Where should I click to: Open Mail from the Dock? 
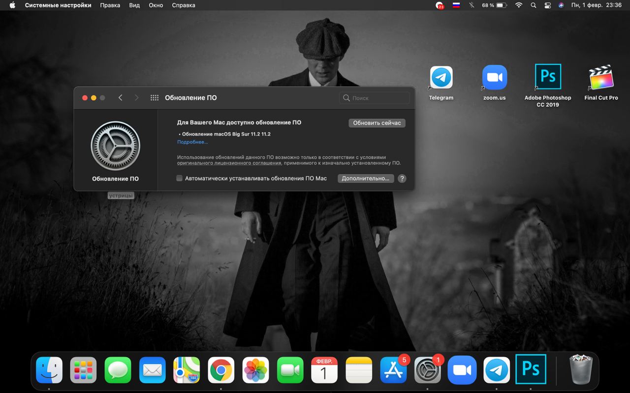click(153, 370)
